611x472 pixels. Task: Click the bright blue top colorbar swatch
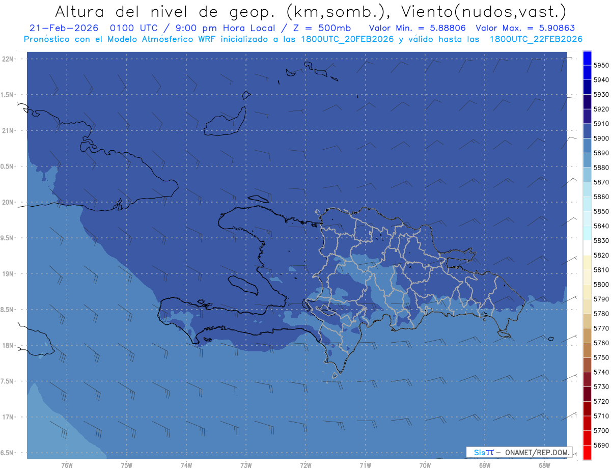[x=587, y=58]
